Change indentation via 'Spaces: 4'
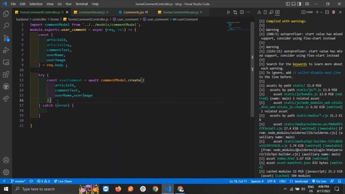Viewport: 345px width, 194px height. (x=257, y=181)
